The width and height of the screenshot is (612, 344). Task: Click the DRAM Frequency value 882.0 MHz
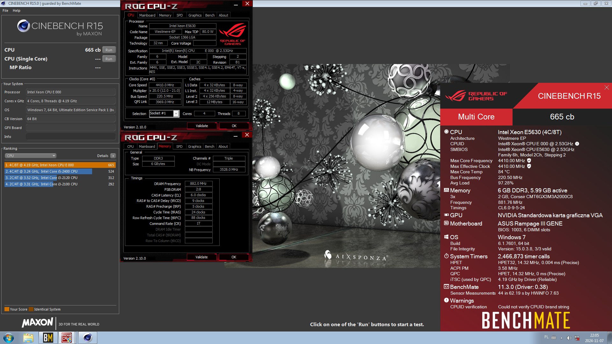click(198, 183)
